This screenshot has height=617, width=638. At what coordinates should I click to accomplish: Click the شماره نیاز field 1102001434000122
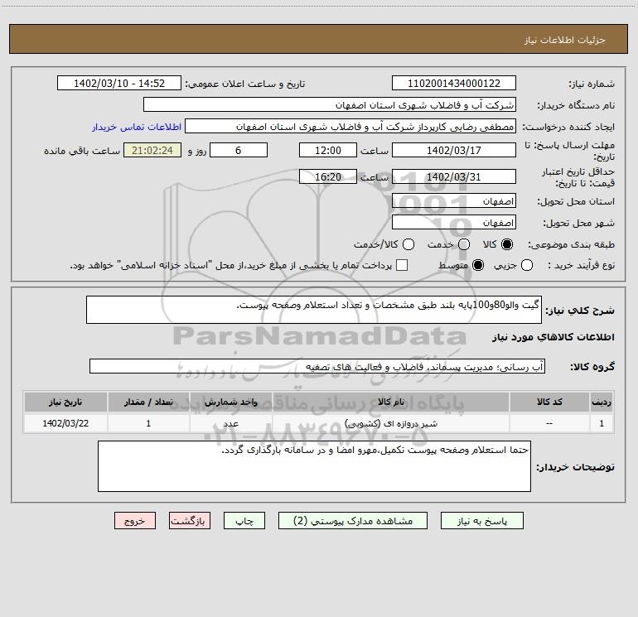[x=454, y=84]
